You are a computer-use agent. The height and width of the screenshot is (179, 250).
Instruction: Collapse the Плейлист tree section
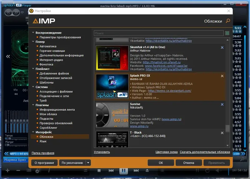point(33,69)
